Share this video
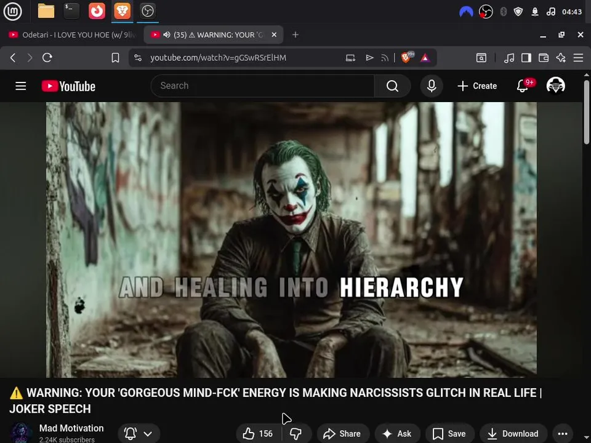The image size is (591, 443). (x=343, y=434)
